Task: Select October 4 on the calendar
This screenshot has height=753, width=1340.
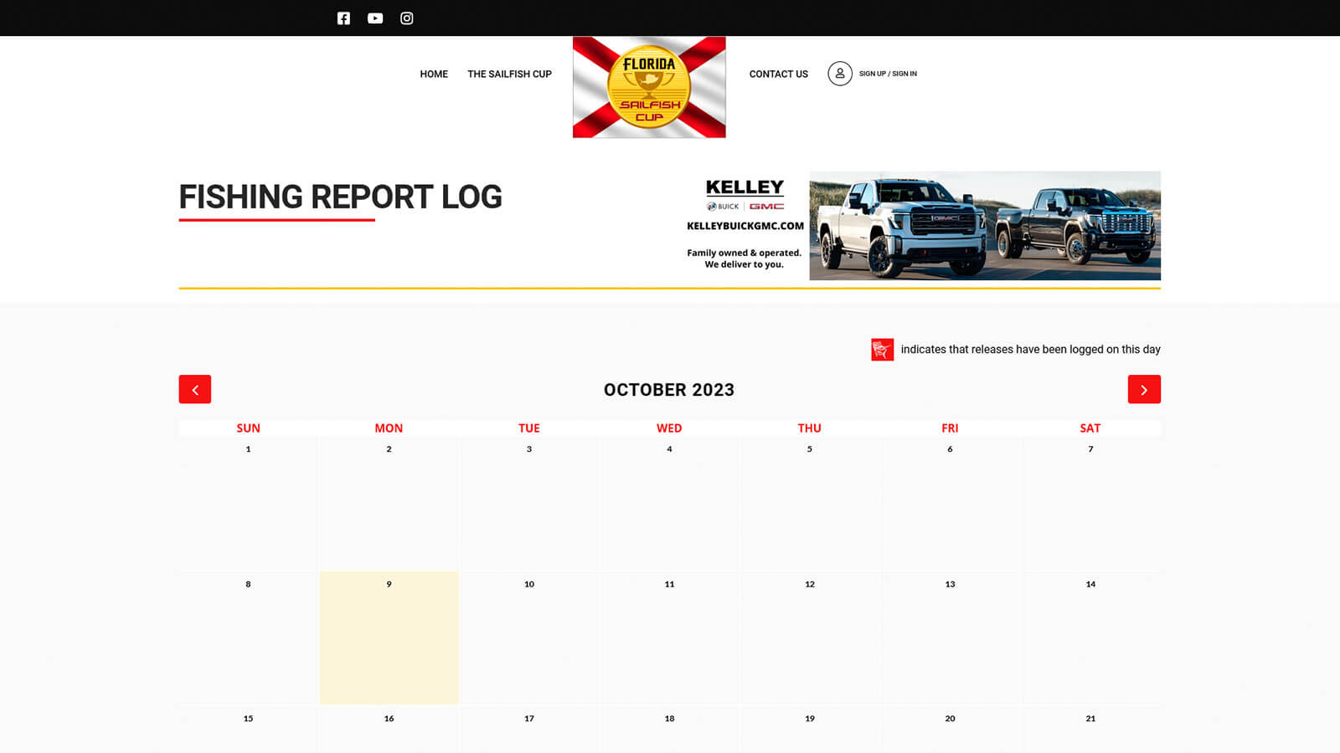Action: click(x=669, y=502)
